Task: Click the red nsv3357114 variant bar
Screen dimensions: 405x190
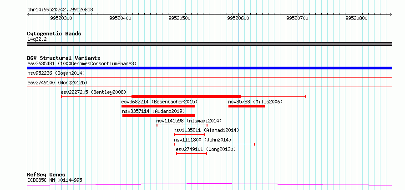Action: click(159, 116)
